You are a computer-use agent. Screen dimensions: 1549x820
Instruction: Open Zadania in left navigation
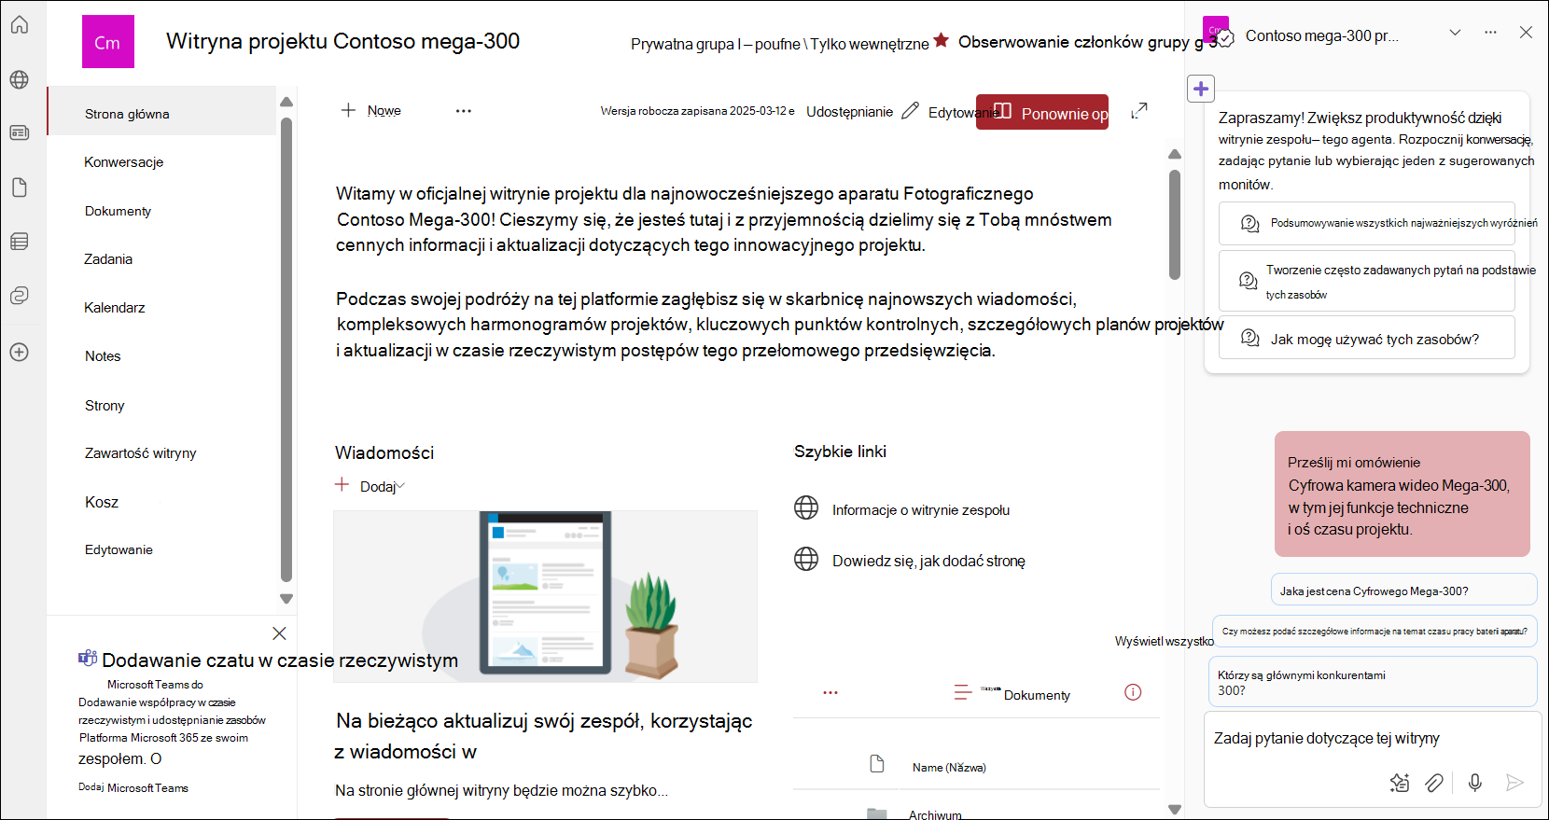[108, 259]
